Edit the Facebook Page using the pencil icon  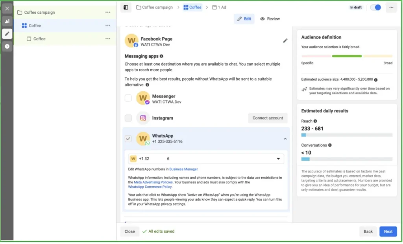(285, 40)
